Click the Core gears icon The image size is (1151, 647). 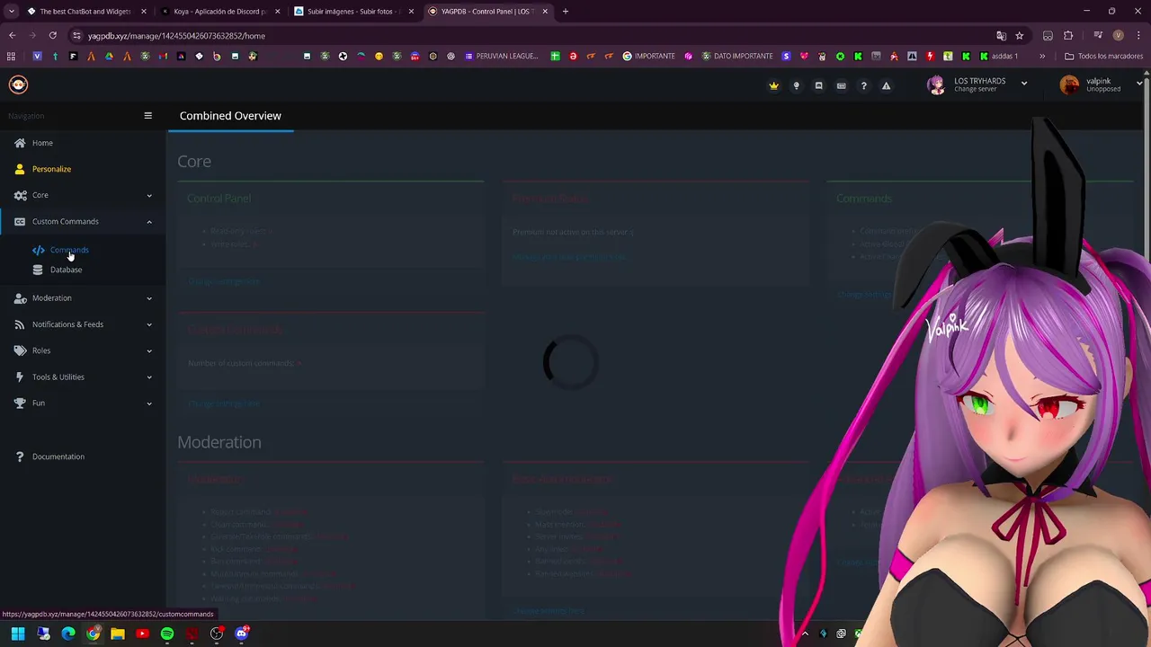click(20, 195)
